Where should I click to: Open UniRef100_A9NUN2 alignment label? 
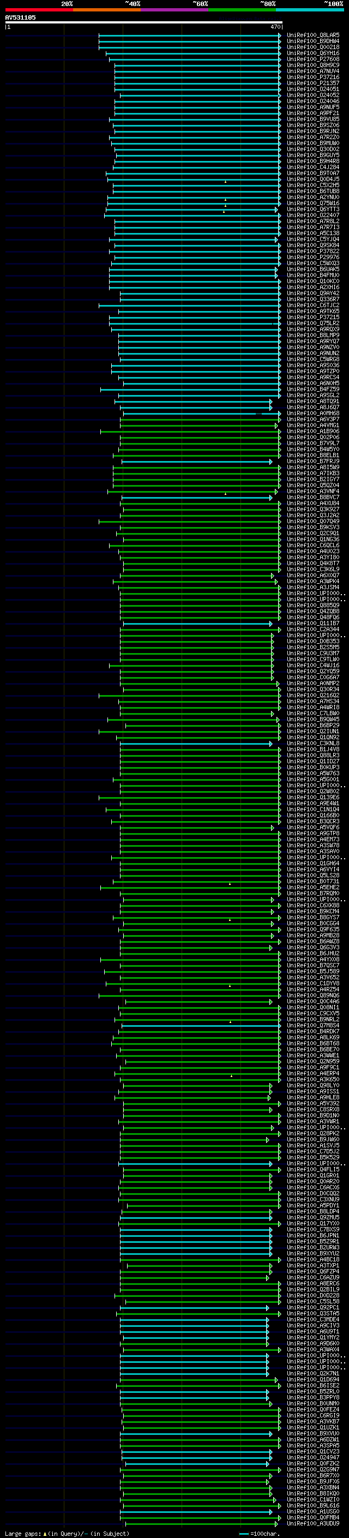click(x=312, y=353)
